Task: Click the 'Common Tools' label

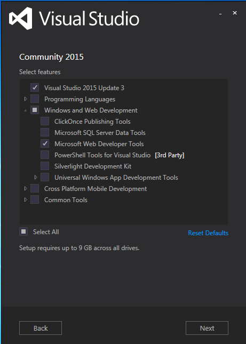Action: 66,200
